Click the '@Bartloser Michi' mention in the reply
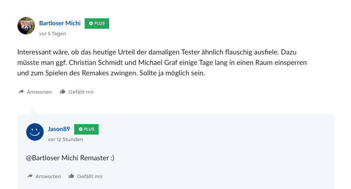 tap(52, 158)
